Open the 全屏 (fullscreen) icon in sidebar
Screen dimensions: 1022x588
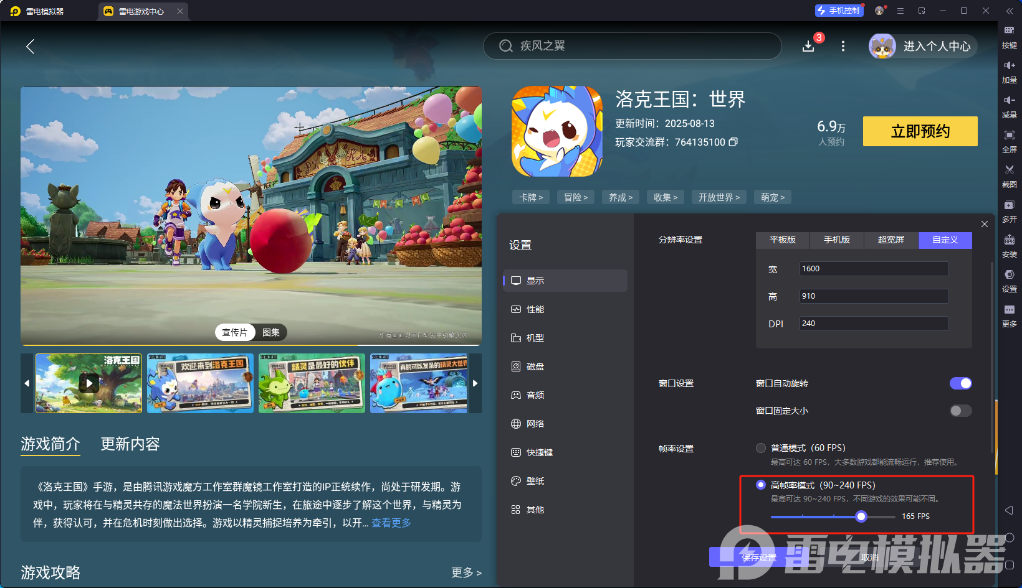pyautogui.click(x=1010, y=141)
